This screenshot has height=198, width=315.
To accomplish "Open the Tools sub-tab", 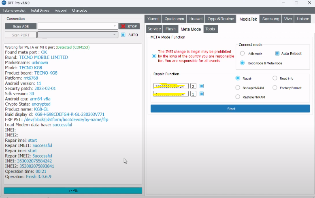I will click(x=210, y=29).
